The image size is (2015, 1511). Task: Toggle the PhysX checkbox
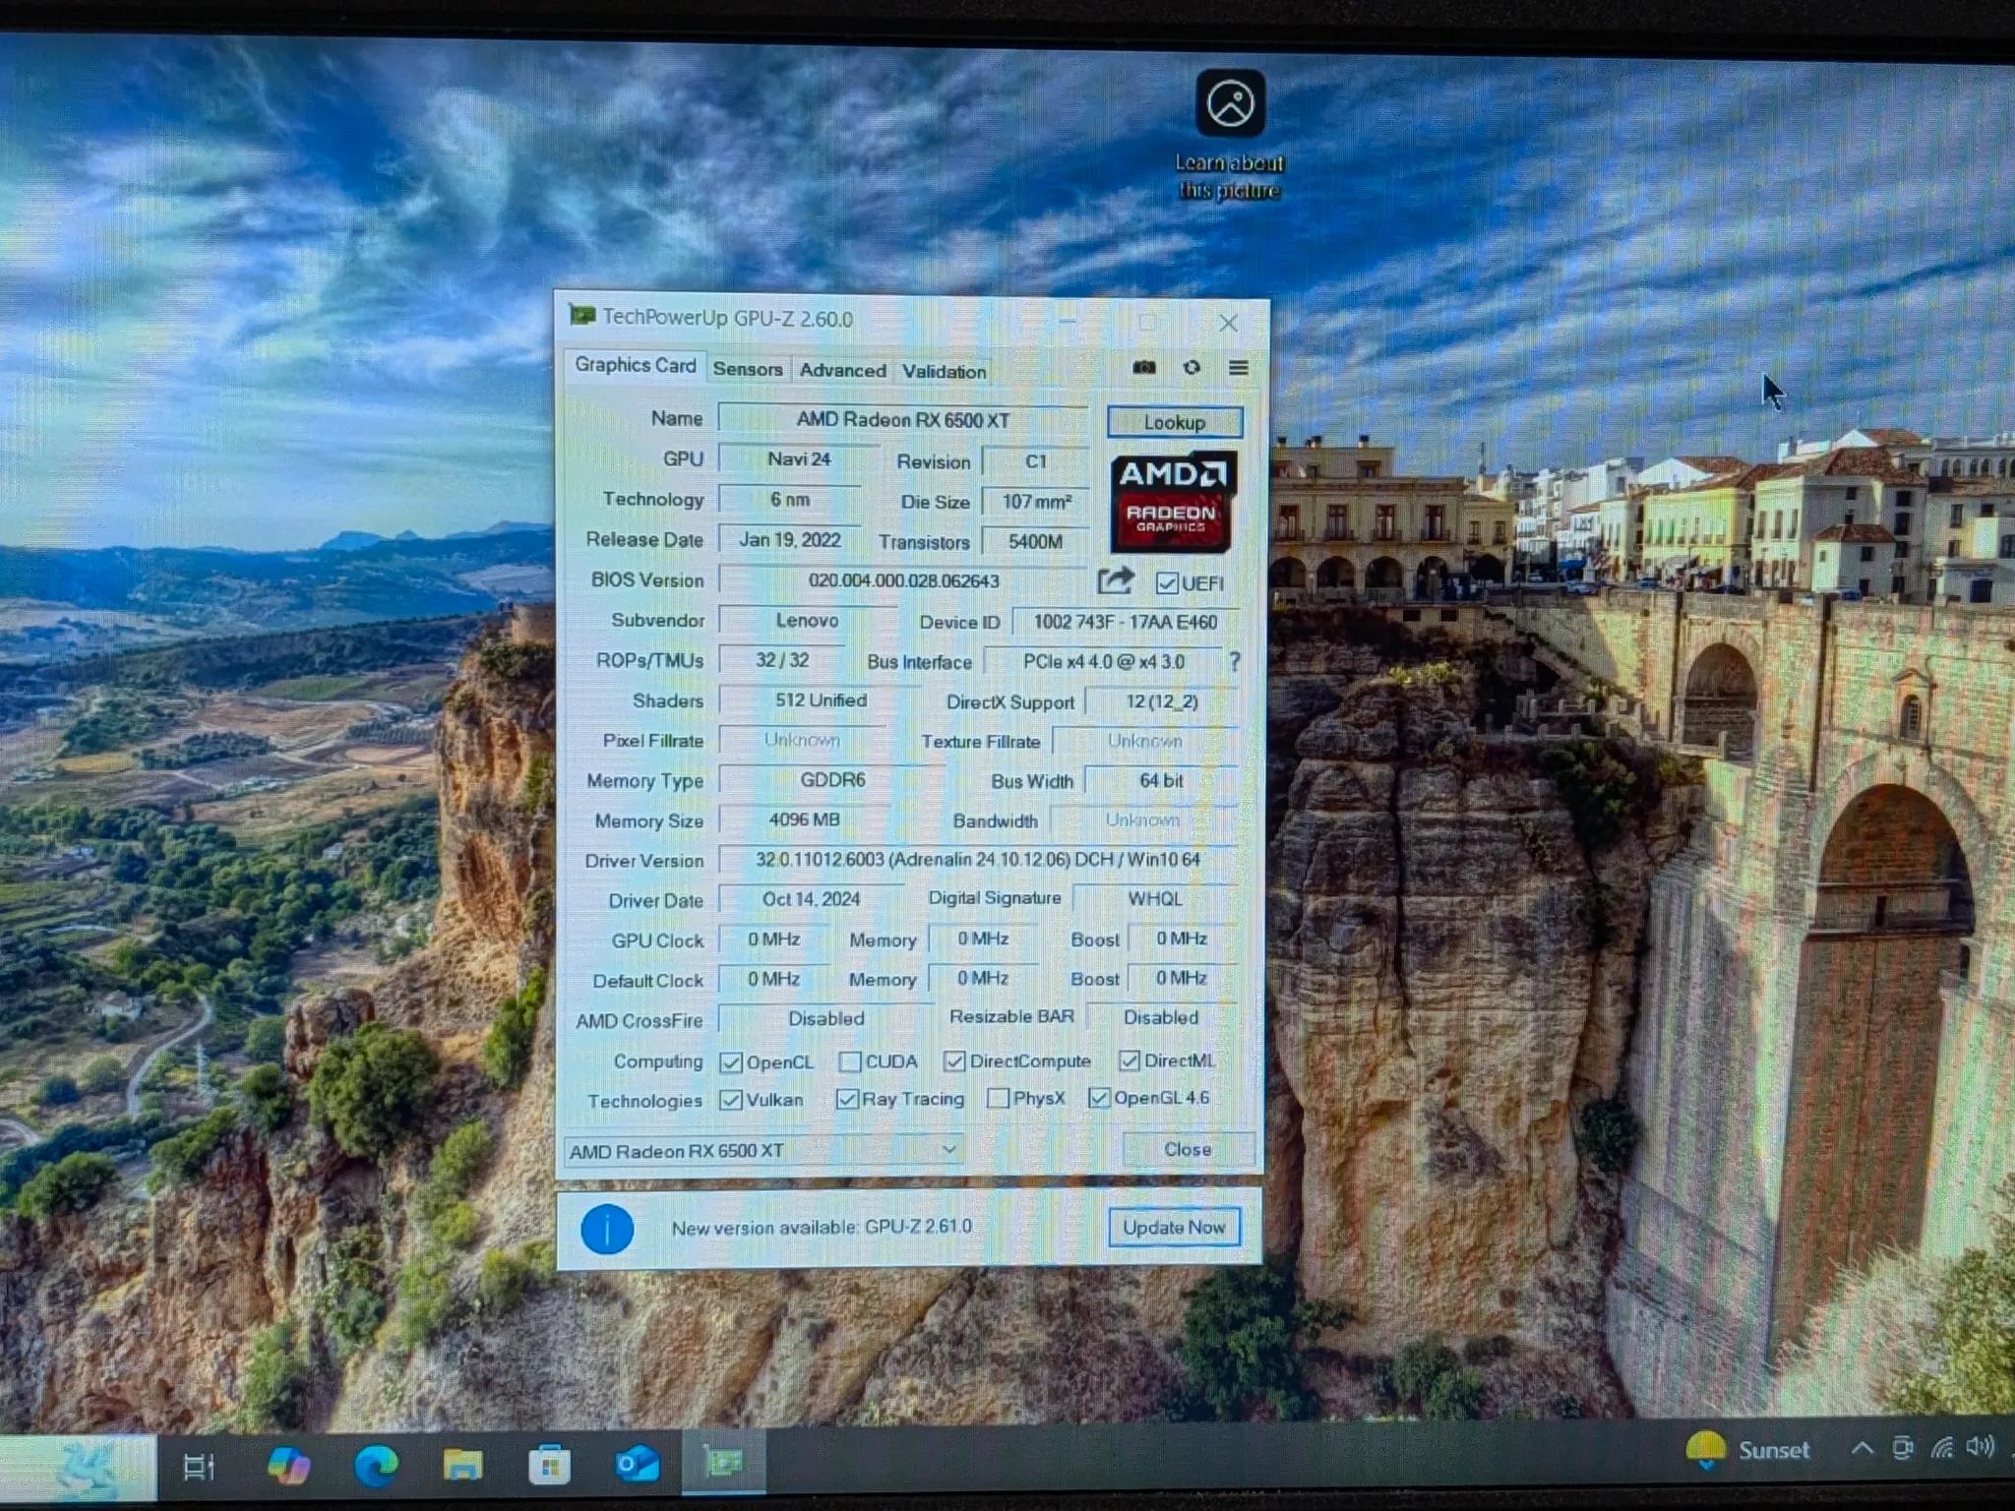tap(998, 1098)
